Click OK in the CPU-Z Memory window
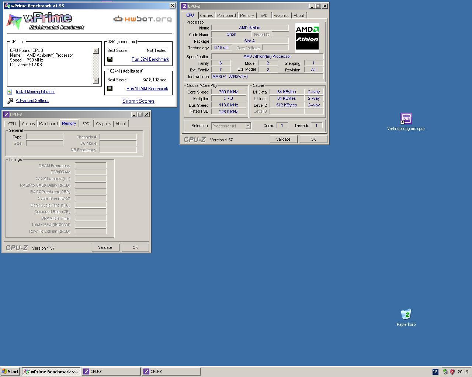Image resolution: width=472 pixels, height=377 pixels. [x=135, y=247]
